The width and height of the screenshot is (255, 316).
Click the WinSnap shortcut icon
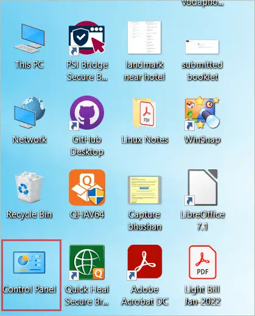click(202, 113)
